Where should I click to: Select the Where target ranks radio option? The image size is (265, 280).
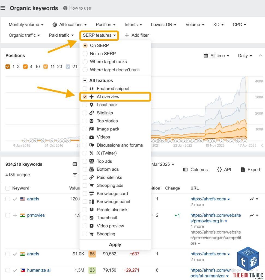[x=85, y=62]
